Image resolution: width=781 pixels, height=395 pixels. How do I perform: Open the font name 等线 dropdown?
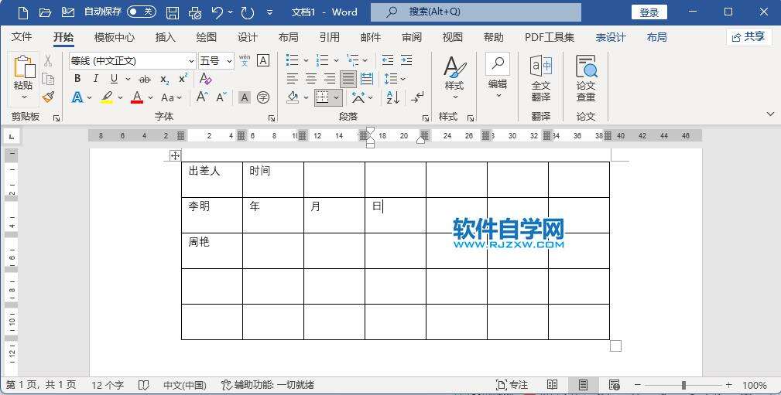pyautogui.click(x=191, y=61)
